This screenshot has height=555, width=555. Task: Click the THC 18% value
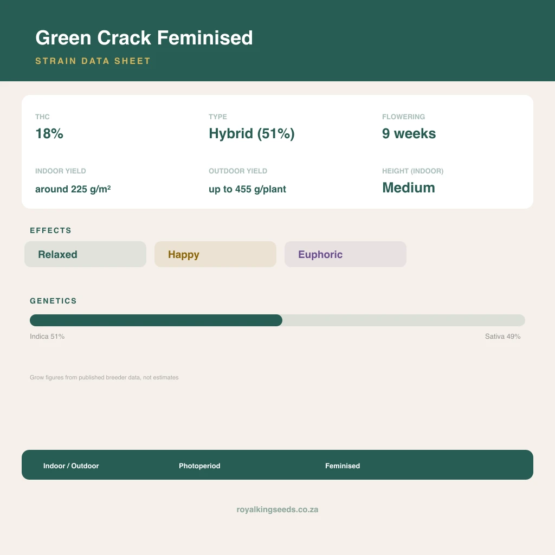[49, 133]
